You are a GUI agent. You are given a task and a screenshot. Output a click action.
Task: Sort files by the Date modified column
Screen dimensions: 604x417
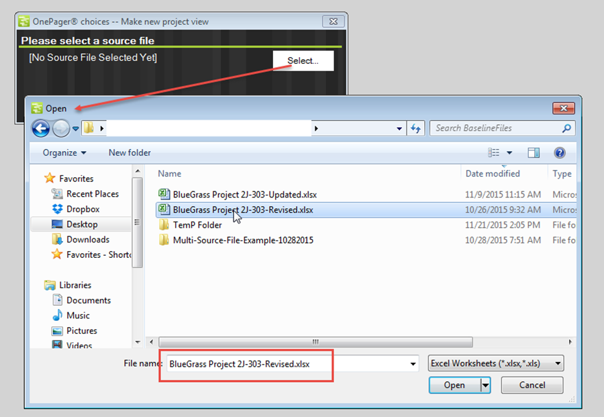492,173
